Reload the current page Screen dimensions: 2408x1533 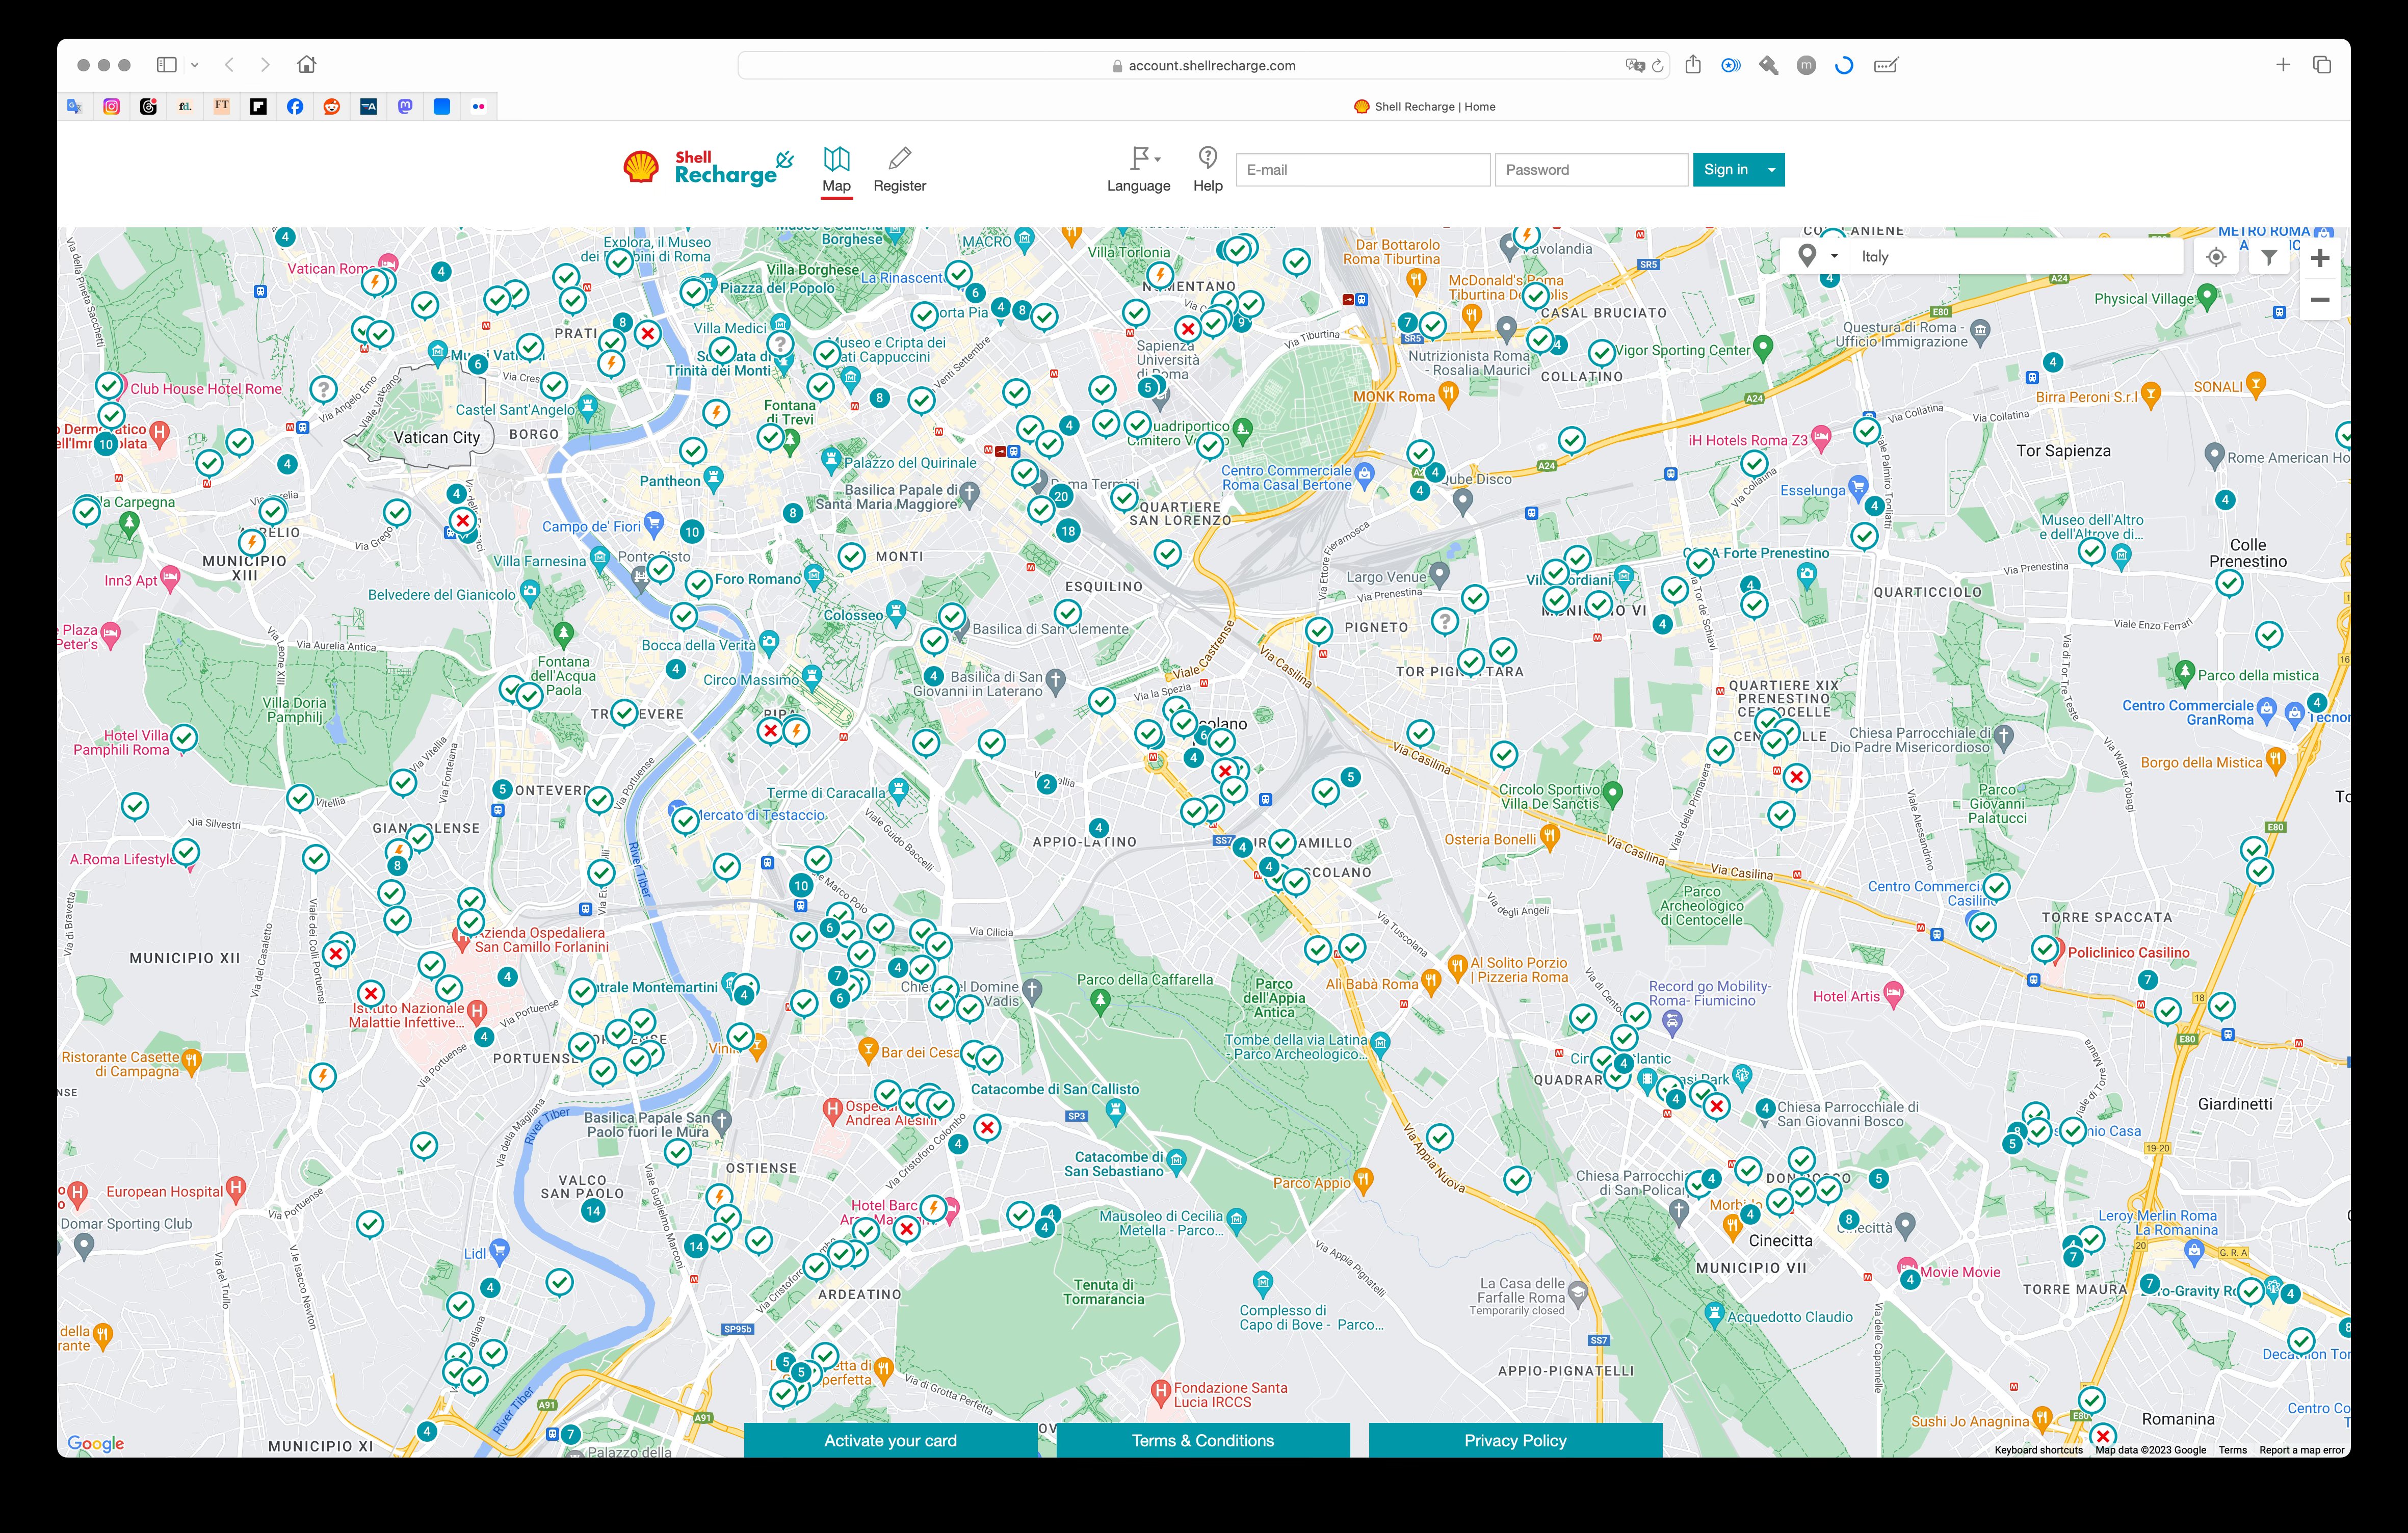(x=1657, y=65)
